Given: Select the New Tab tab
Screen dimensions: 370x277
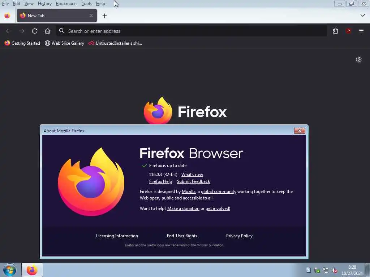Looking at the screenshot, I should point(57,16).
